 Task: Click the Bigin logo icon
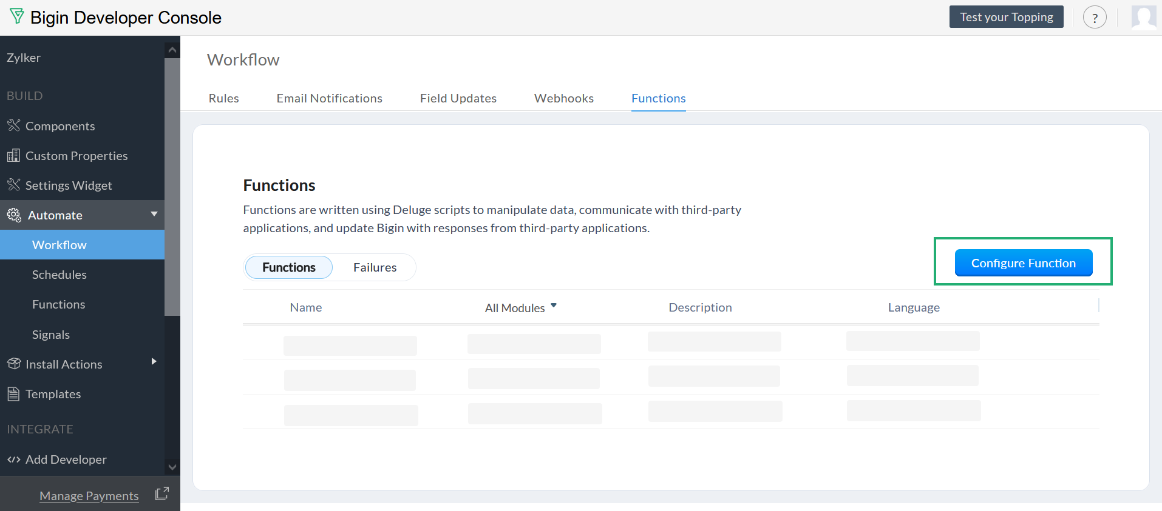click(17, 16)
